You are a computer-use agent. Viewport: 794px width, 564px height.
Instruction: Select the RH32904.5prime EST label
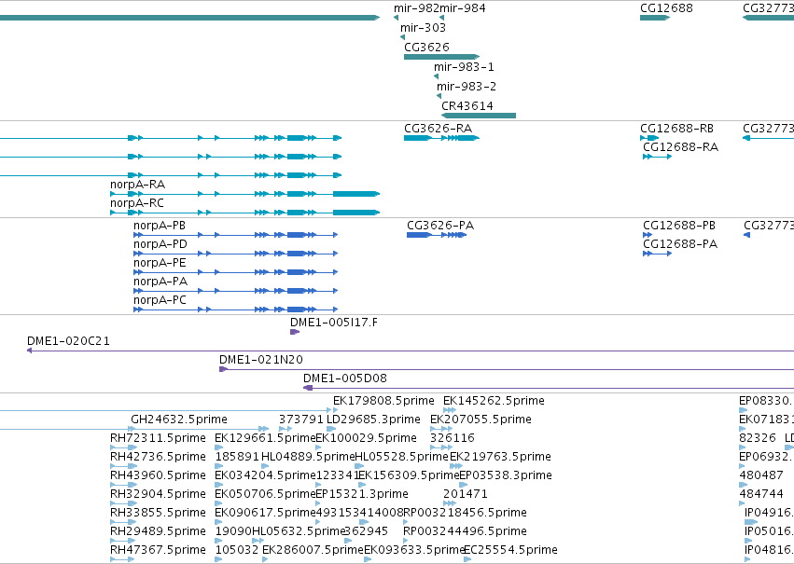click(x=158, y=495)
